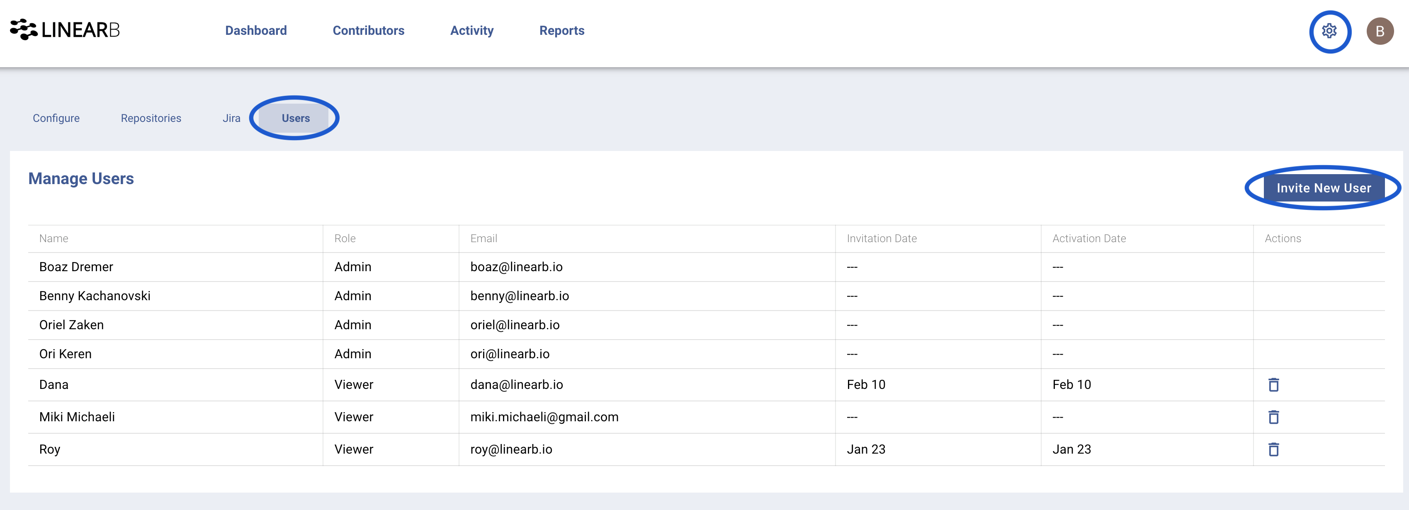Screen dimensions: 1409x510
Task: Click the Viewer role of Miki Michaeli
Action: pos(354,417)
